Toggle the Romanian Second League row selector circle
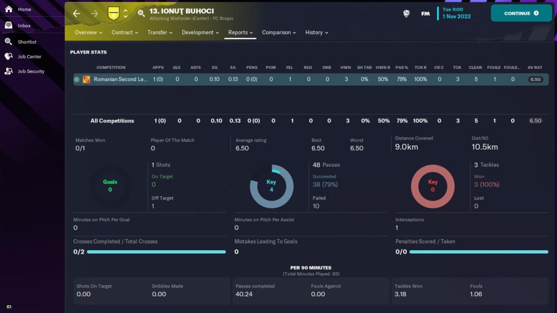 (x=77, y=80)
